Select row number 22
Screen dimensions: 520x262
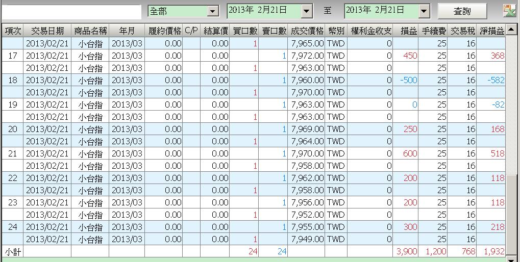[13, 178]
